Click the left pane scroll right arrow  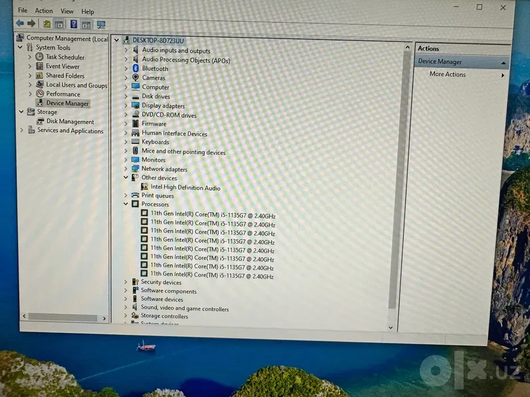104,318
